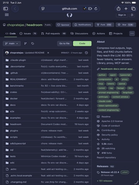Open the page format menu in address bar
This screenshot has width=139, height=185.
point(43,8)
